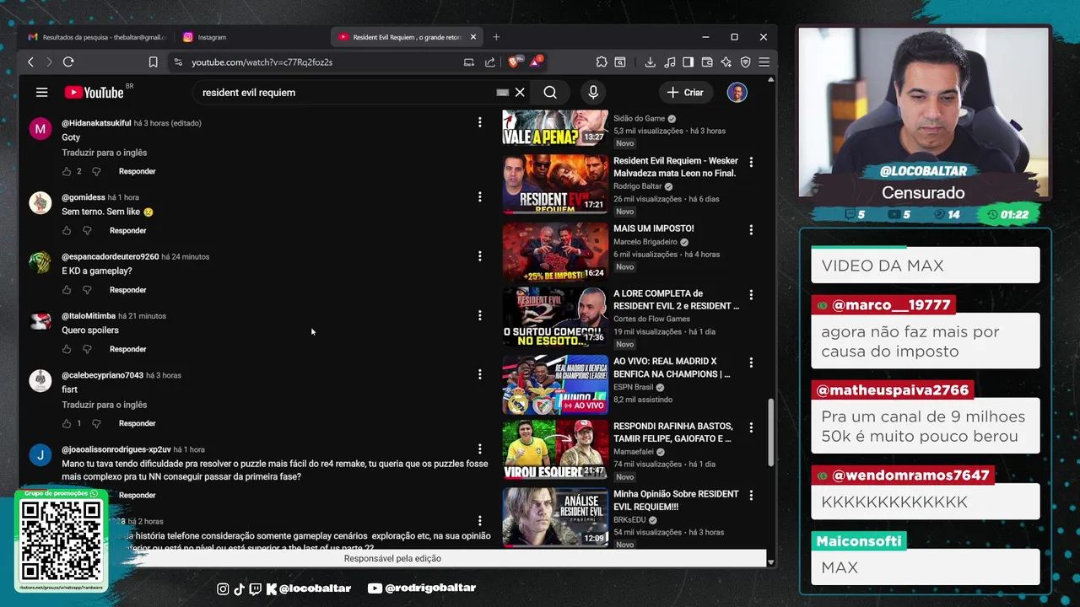Clear the YouTube search box

[520, 92]
